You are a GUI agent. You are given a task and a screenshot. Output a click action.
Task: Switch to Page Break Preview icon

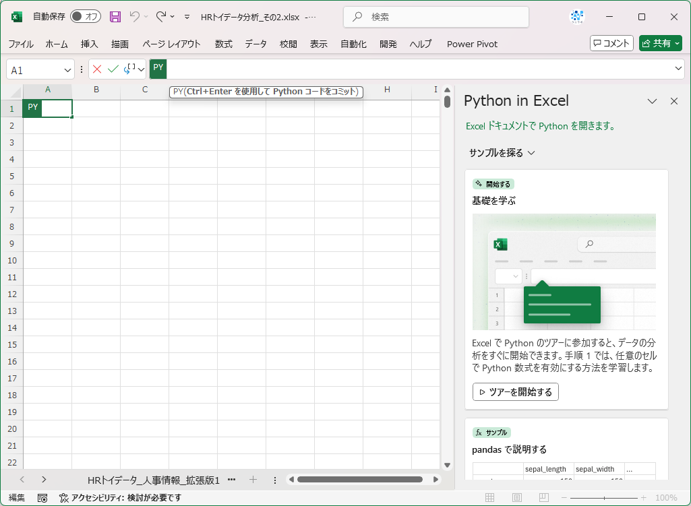544,498
